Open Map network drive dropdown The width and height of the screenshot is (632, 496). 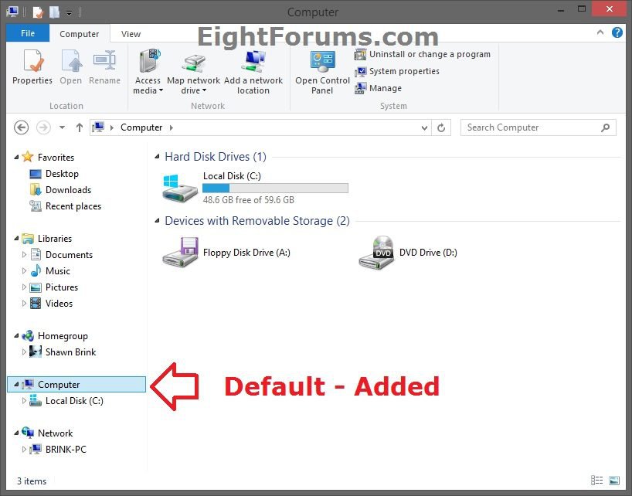point(193,72)
